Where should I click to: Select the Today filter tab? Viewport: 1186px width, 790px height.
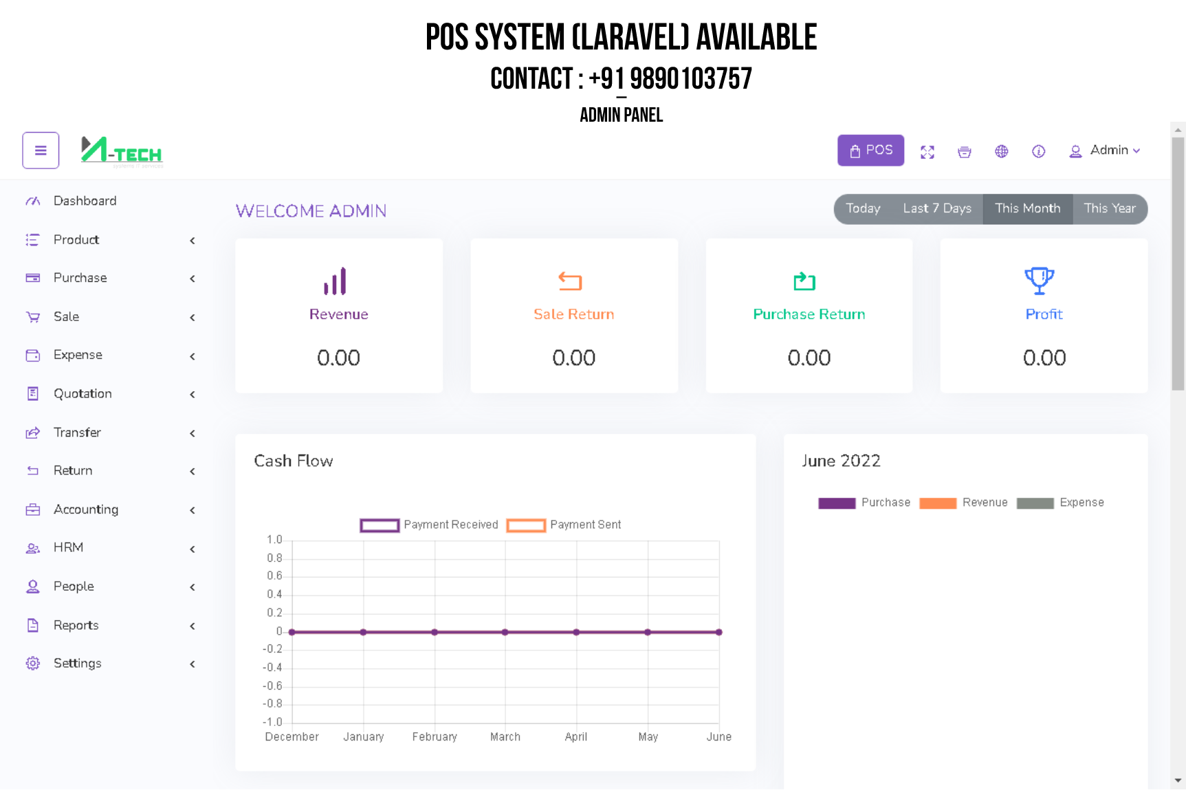tap(863, 209)
